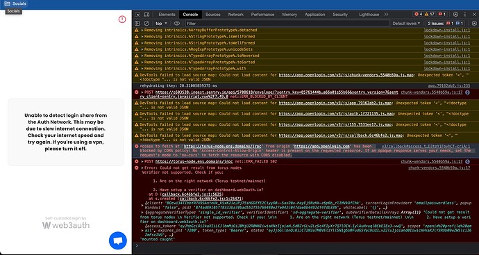Open the DevTools three-dot menu
The image size is (479, 255).
point(464,15)
